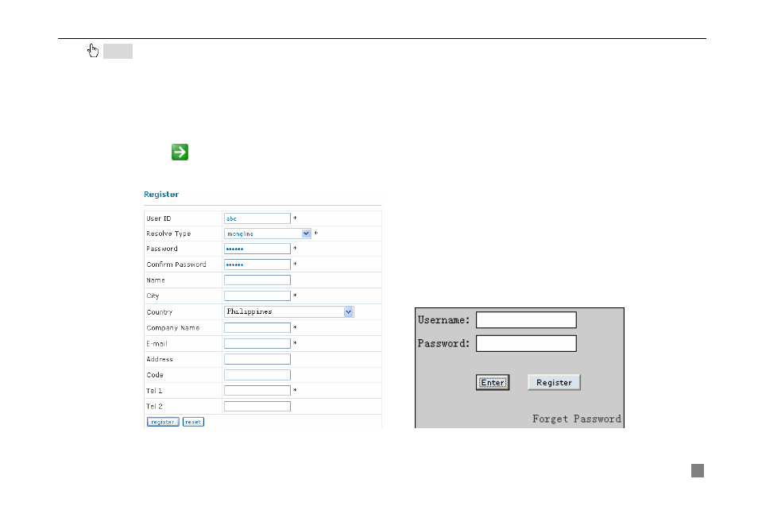Click the hand pointer icon
This screenshot has height=506, width=758.
pyautogui.click(x=93, y=50)
